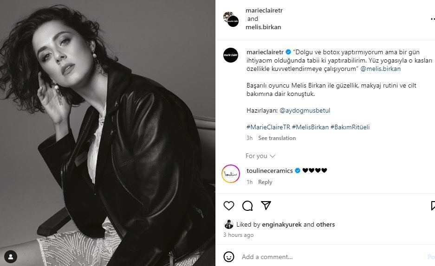View tagged people on the photo
Image resolution: width=435 pixels, height=266 pixels.
click(x=10, y=256)
